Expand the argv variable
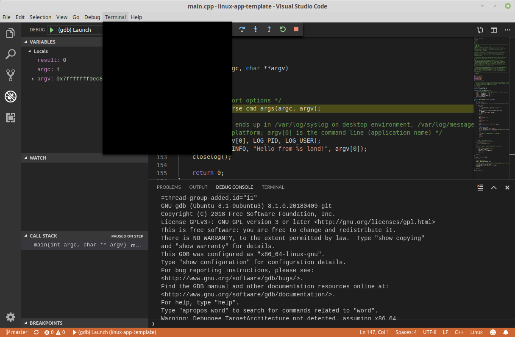 pyautogui.click(x=32, y=78)
